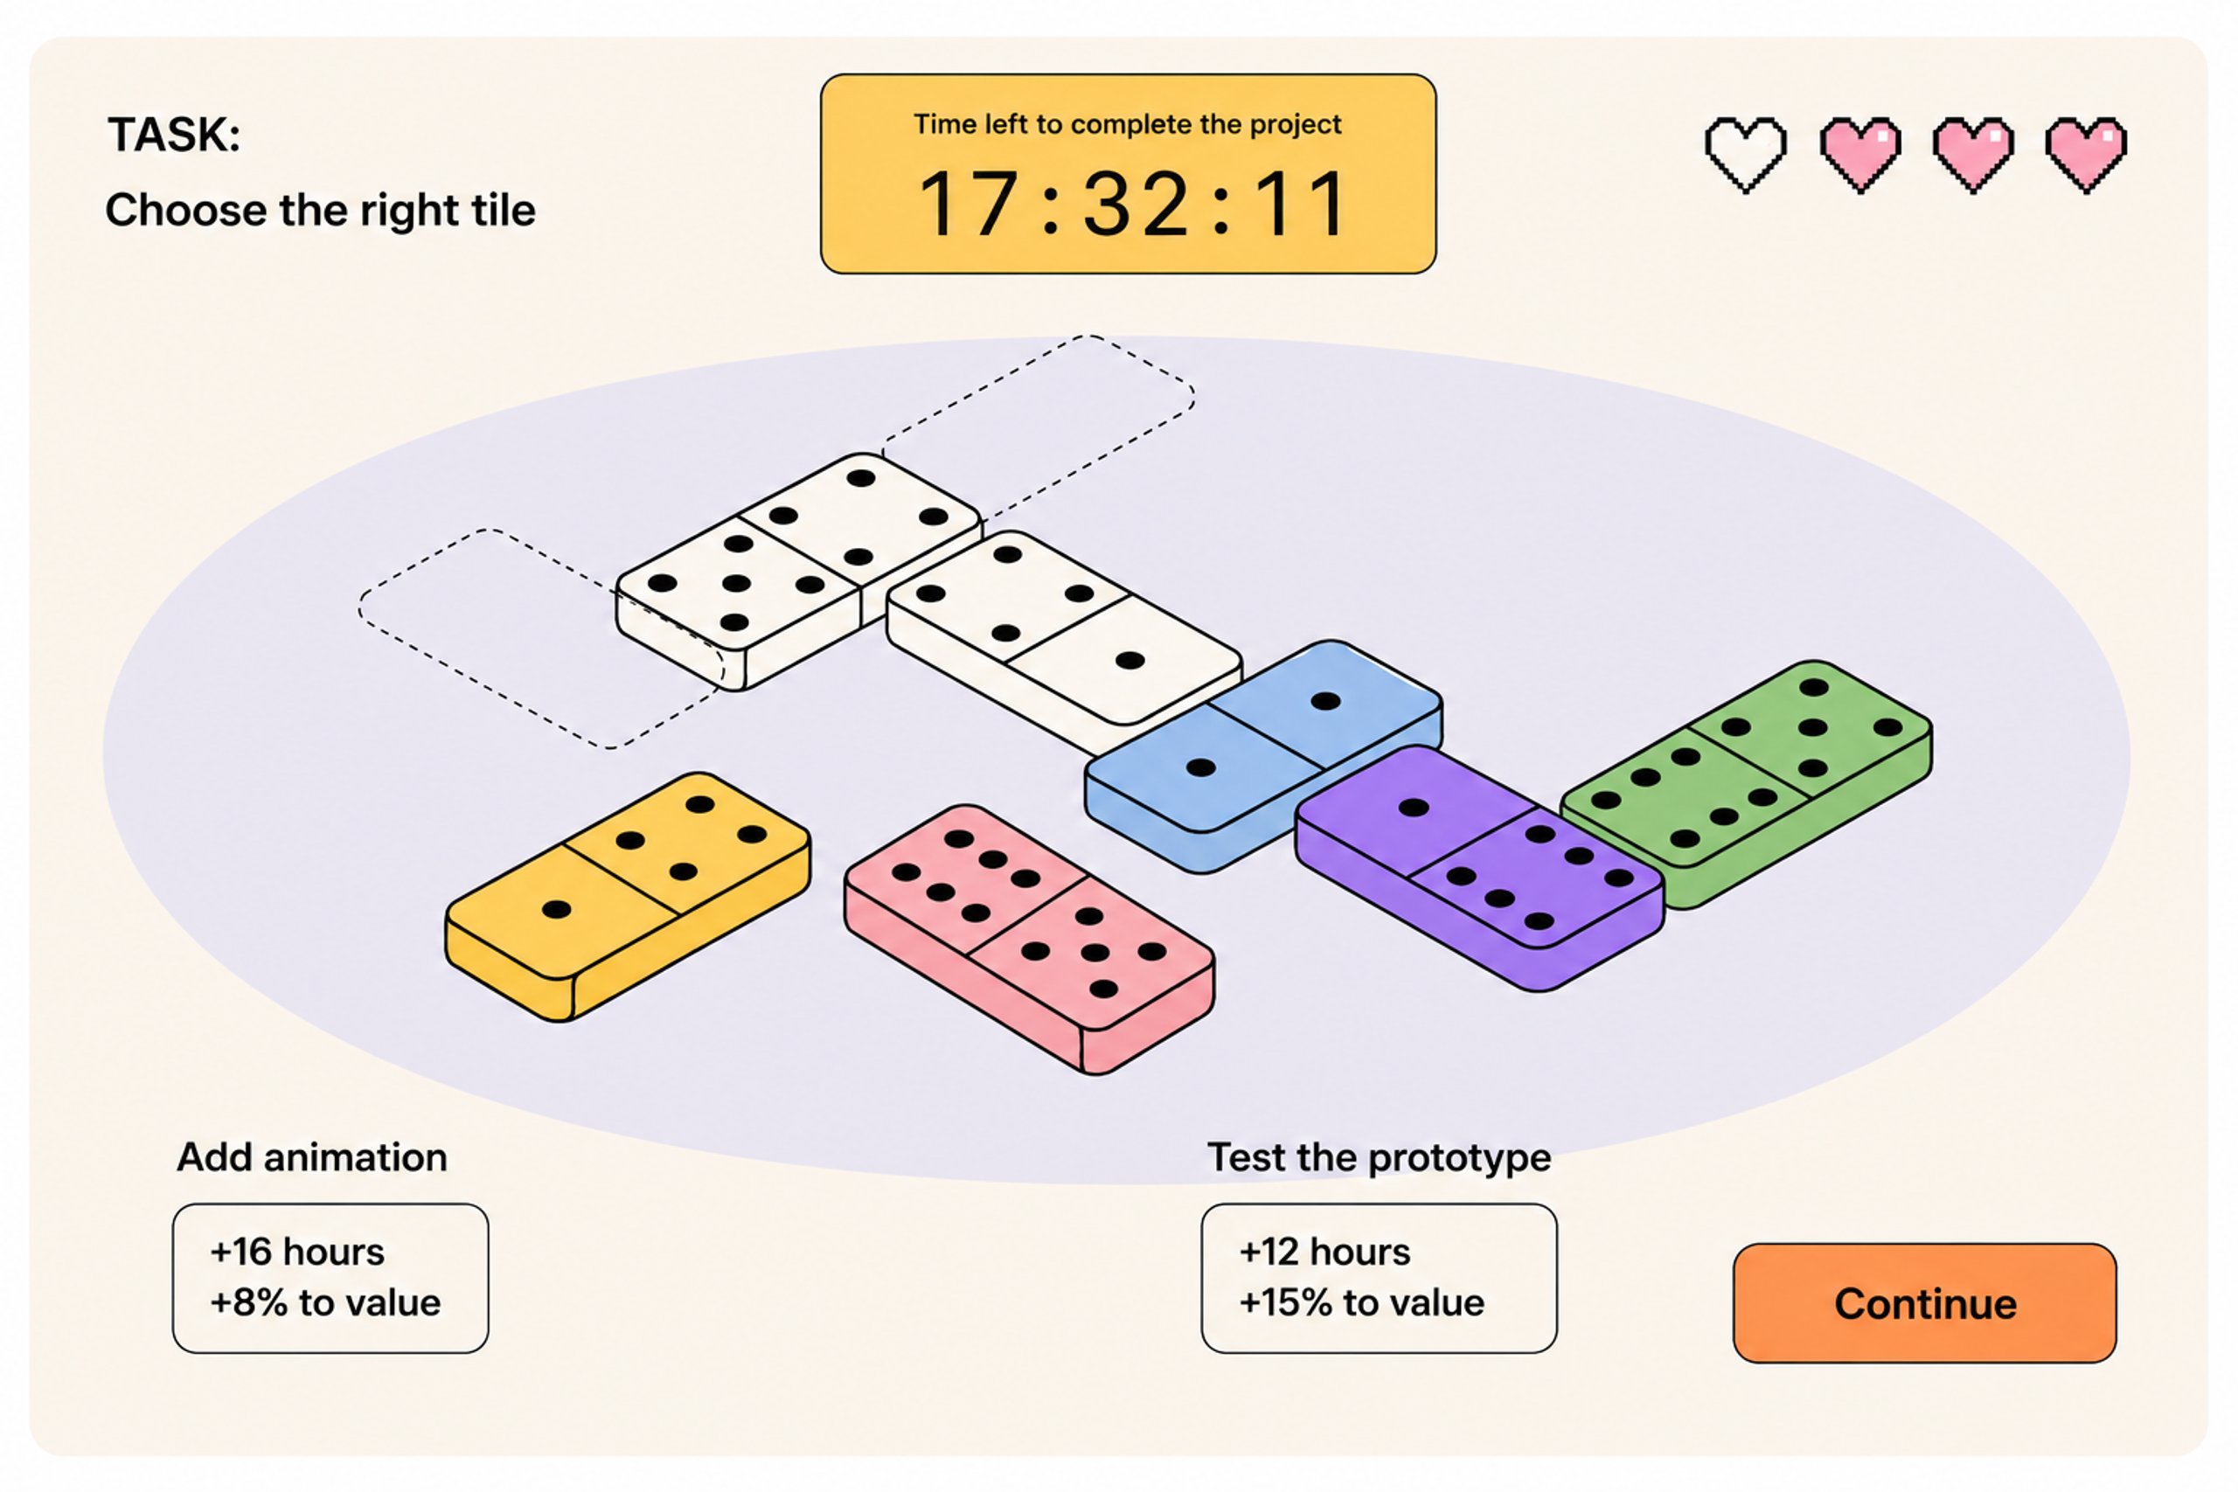Click the first pink heart
The image size is (2238, 1492).
pos(1860,154)
